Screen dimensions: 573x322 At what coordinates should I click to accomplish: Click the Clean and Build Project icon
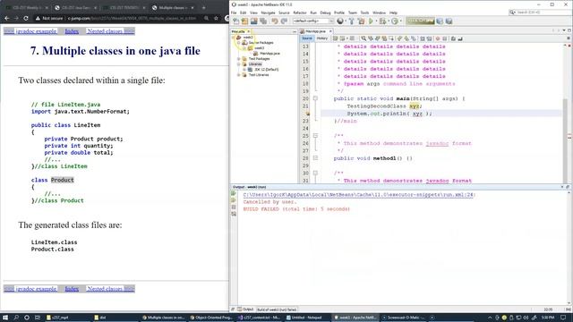click(x=362, y=21)
